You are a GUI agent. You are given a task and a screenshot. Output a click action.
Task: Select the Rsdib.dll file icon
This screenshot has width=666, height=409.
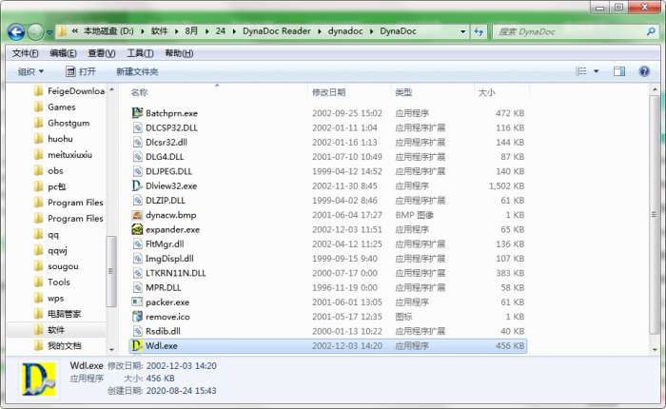(x=137, y=331)
